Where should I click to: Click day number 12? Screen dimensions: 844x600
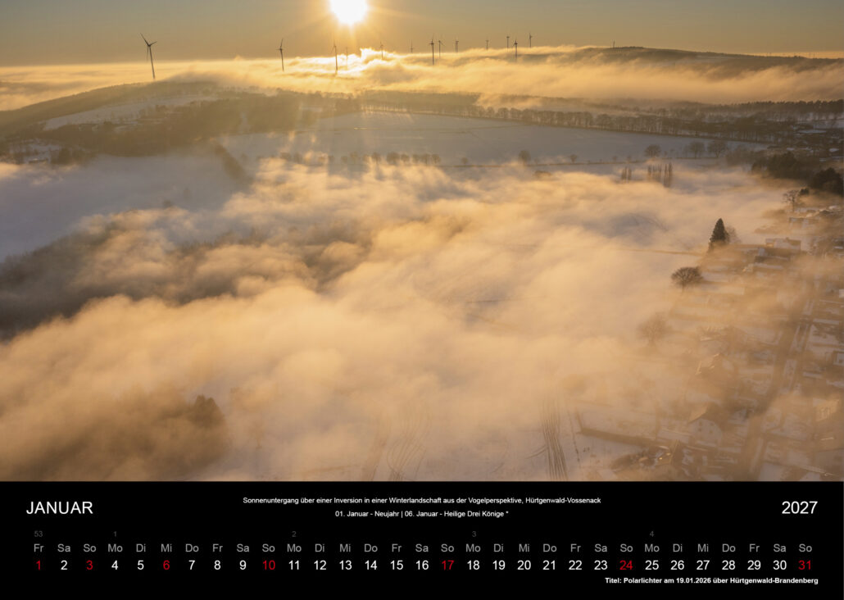click(x=320, y=565)
